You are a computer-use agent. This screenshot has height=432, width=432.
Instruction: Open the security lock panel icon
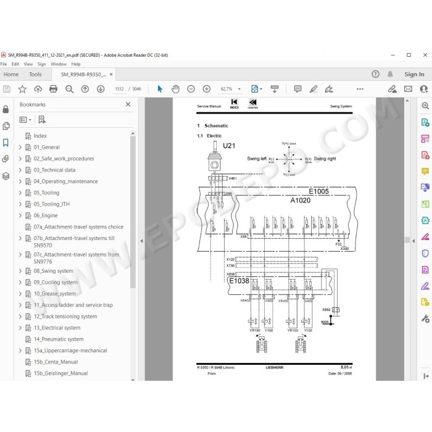(6, 109)
